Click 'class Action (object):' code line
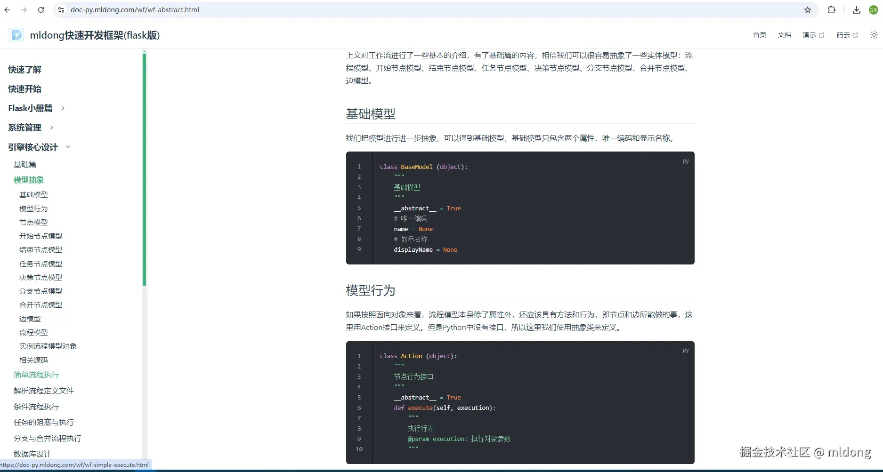The height and width of the screenshot is (472, 883). (418, 356)
